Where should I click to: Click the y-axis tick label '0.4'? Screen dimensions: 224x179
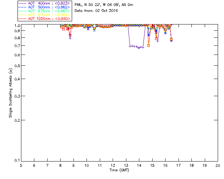click(17, 79)
